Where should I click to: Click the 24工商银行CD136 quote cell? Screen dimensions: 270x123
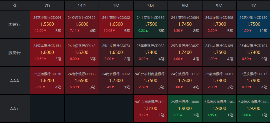click(x=151, y=24)
